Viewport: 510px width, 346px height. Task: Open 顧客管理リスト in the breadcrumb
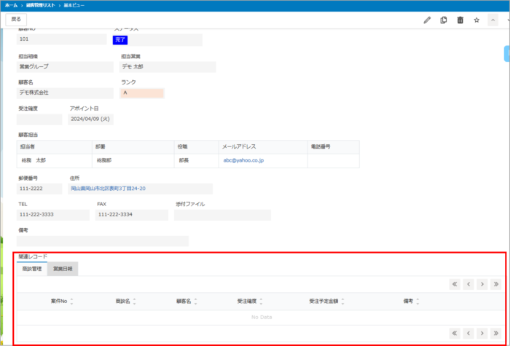point(41,6)
